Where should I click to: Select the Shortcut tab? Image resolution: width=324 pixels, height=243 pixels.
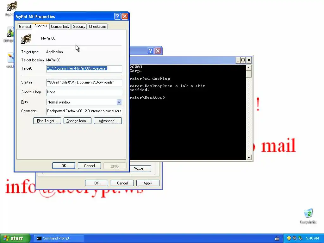(41, 26)
